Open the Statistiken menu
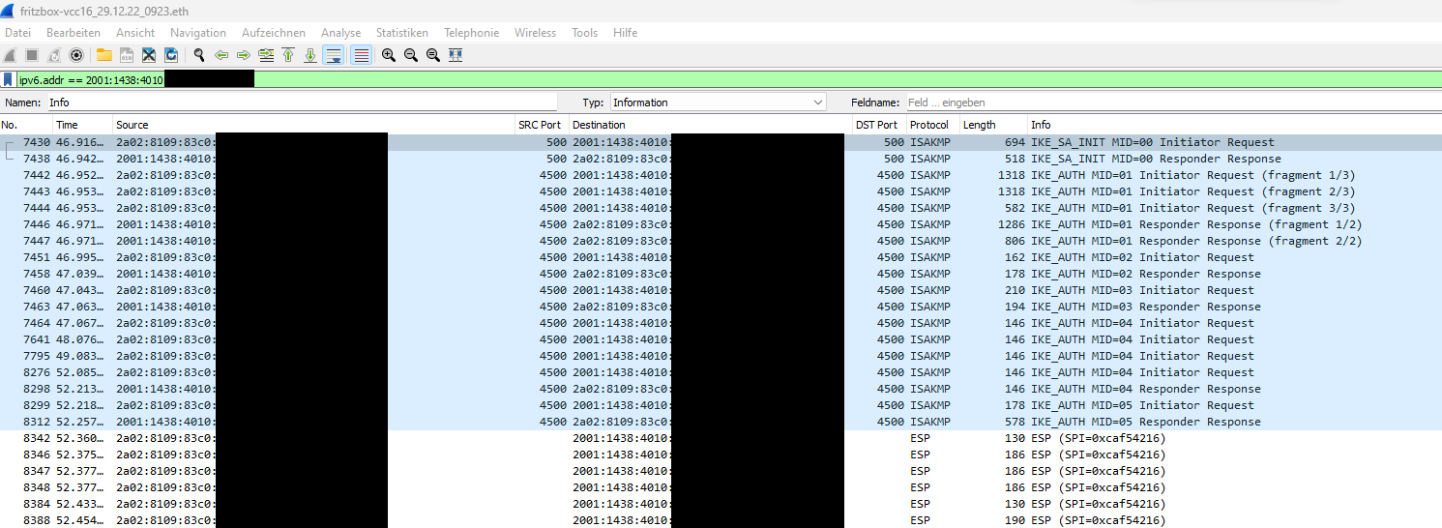 (x=402, y=33)
